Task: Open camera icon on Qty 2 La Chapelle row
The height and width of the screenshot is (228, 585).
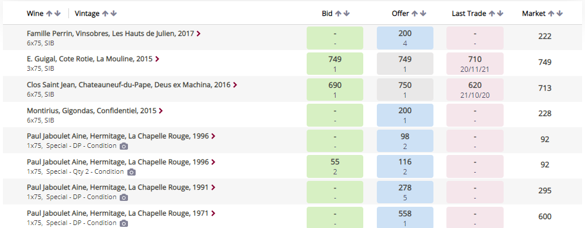Action: [x=131, y=172]
